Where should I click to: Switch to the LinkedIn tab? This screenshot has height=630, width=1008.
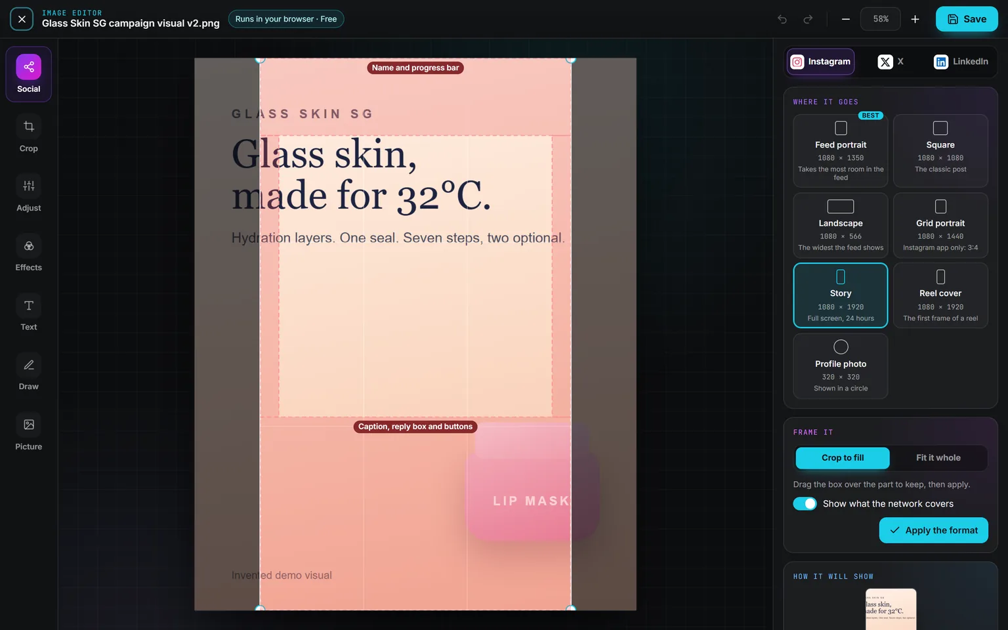(961, 62)
